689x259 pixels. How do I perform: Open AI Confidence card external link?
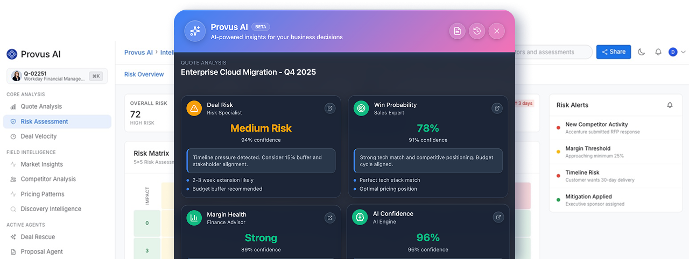(498, 217)
